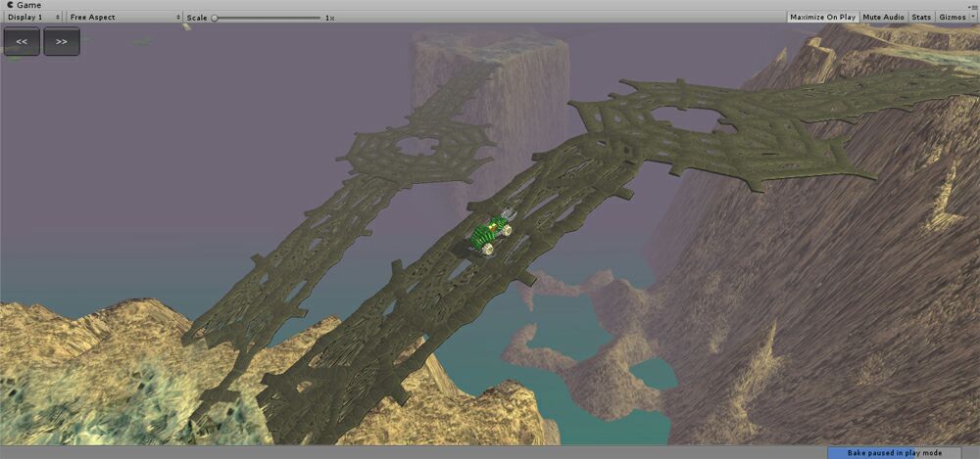Open the Game tab
The image size is (980, 459).
[24, 5]
